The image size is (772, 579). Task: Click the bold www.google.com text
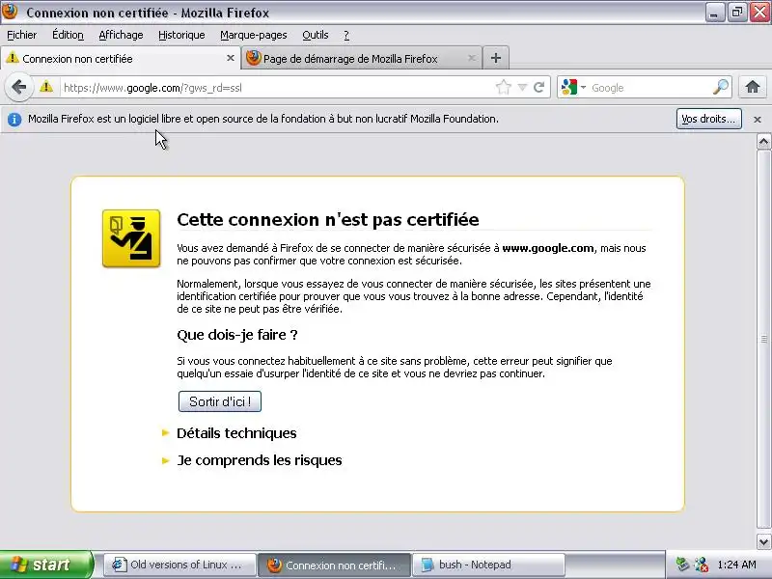tap(547, 248)
